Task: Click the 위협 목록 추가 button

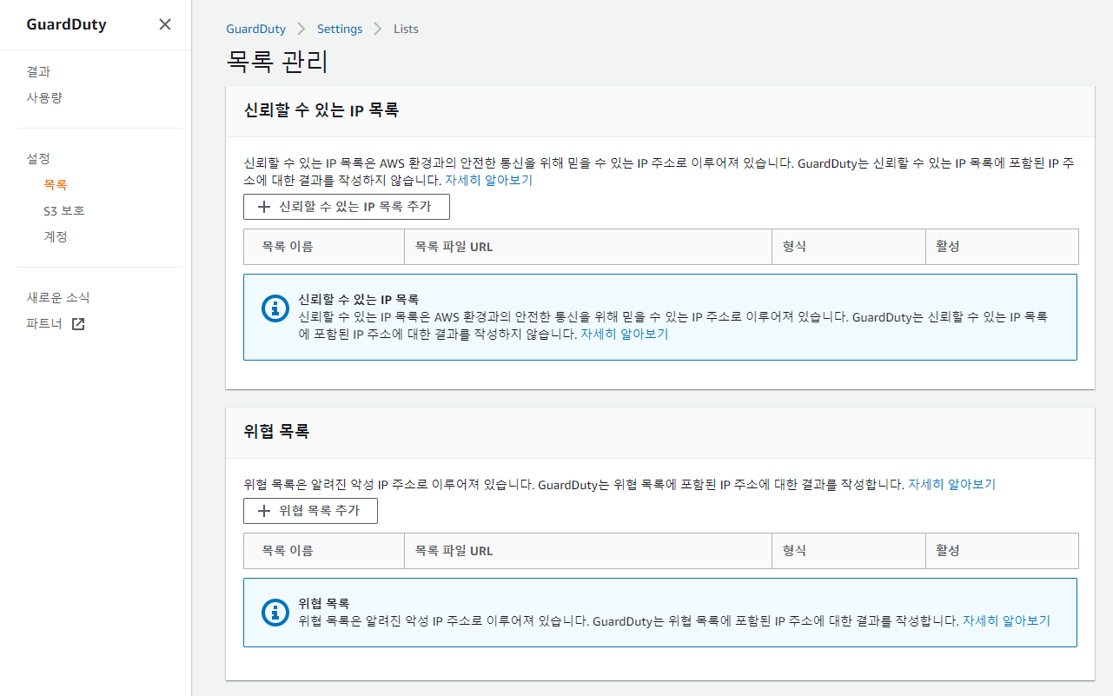Action: (x=310, y=512)
